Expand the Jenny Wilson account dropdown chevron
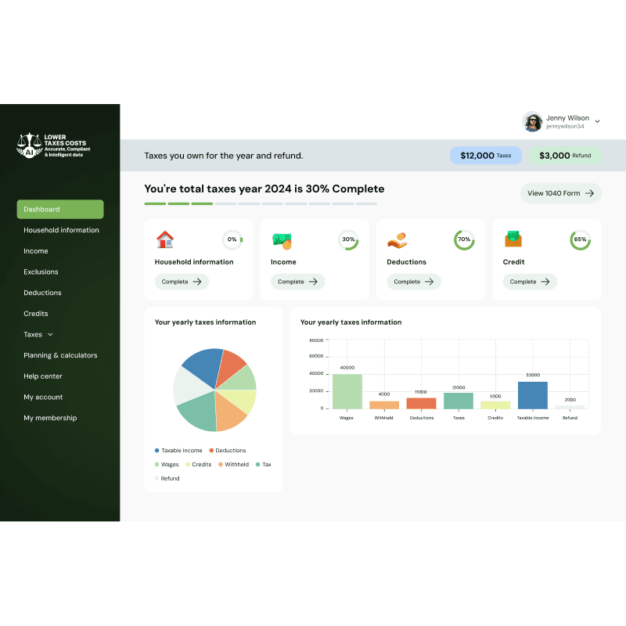This screenshot has width=626, height=626. pyautogui.click(x=597, y=121)
